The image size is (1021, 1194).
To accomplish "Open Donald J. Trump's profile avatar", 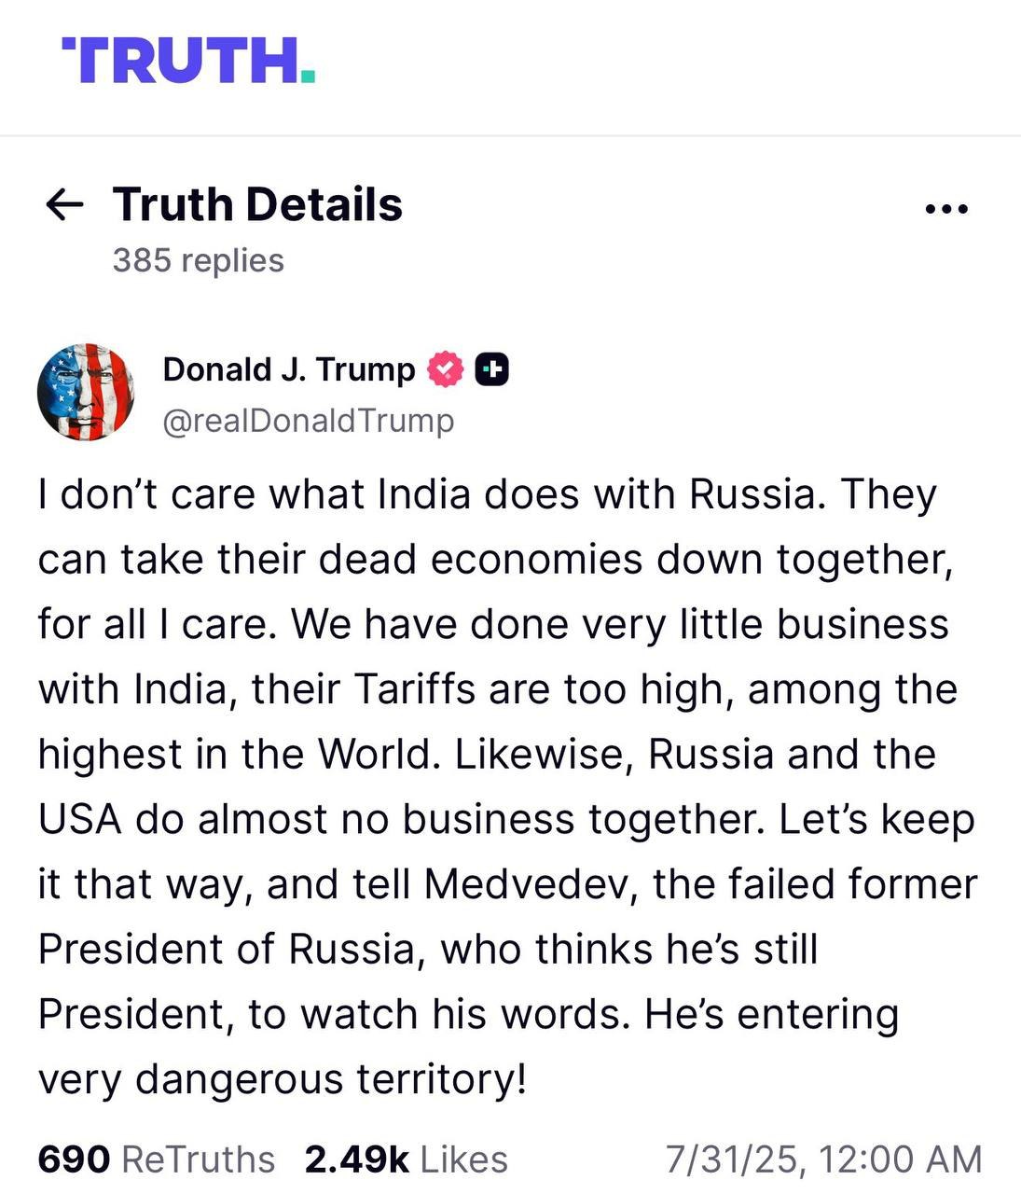I will pyautogui.click(x=85, y=392).
